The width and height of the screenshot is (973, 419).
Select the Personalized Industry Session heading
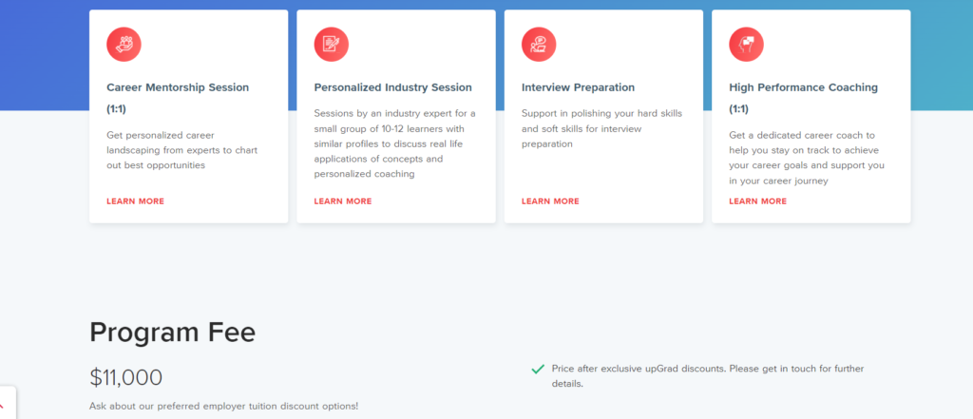pyautogui.click(x=392, y=87)
